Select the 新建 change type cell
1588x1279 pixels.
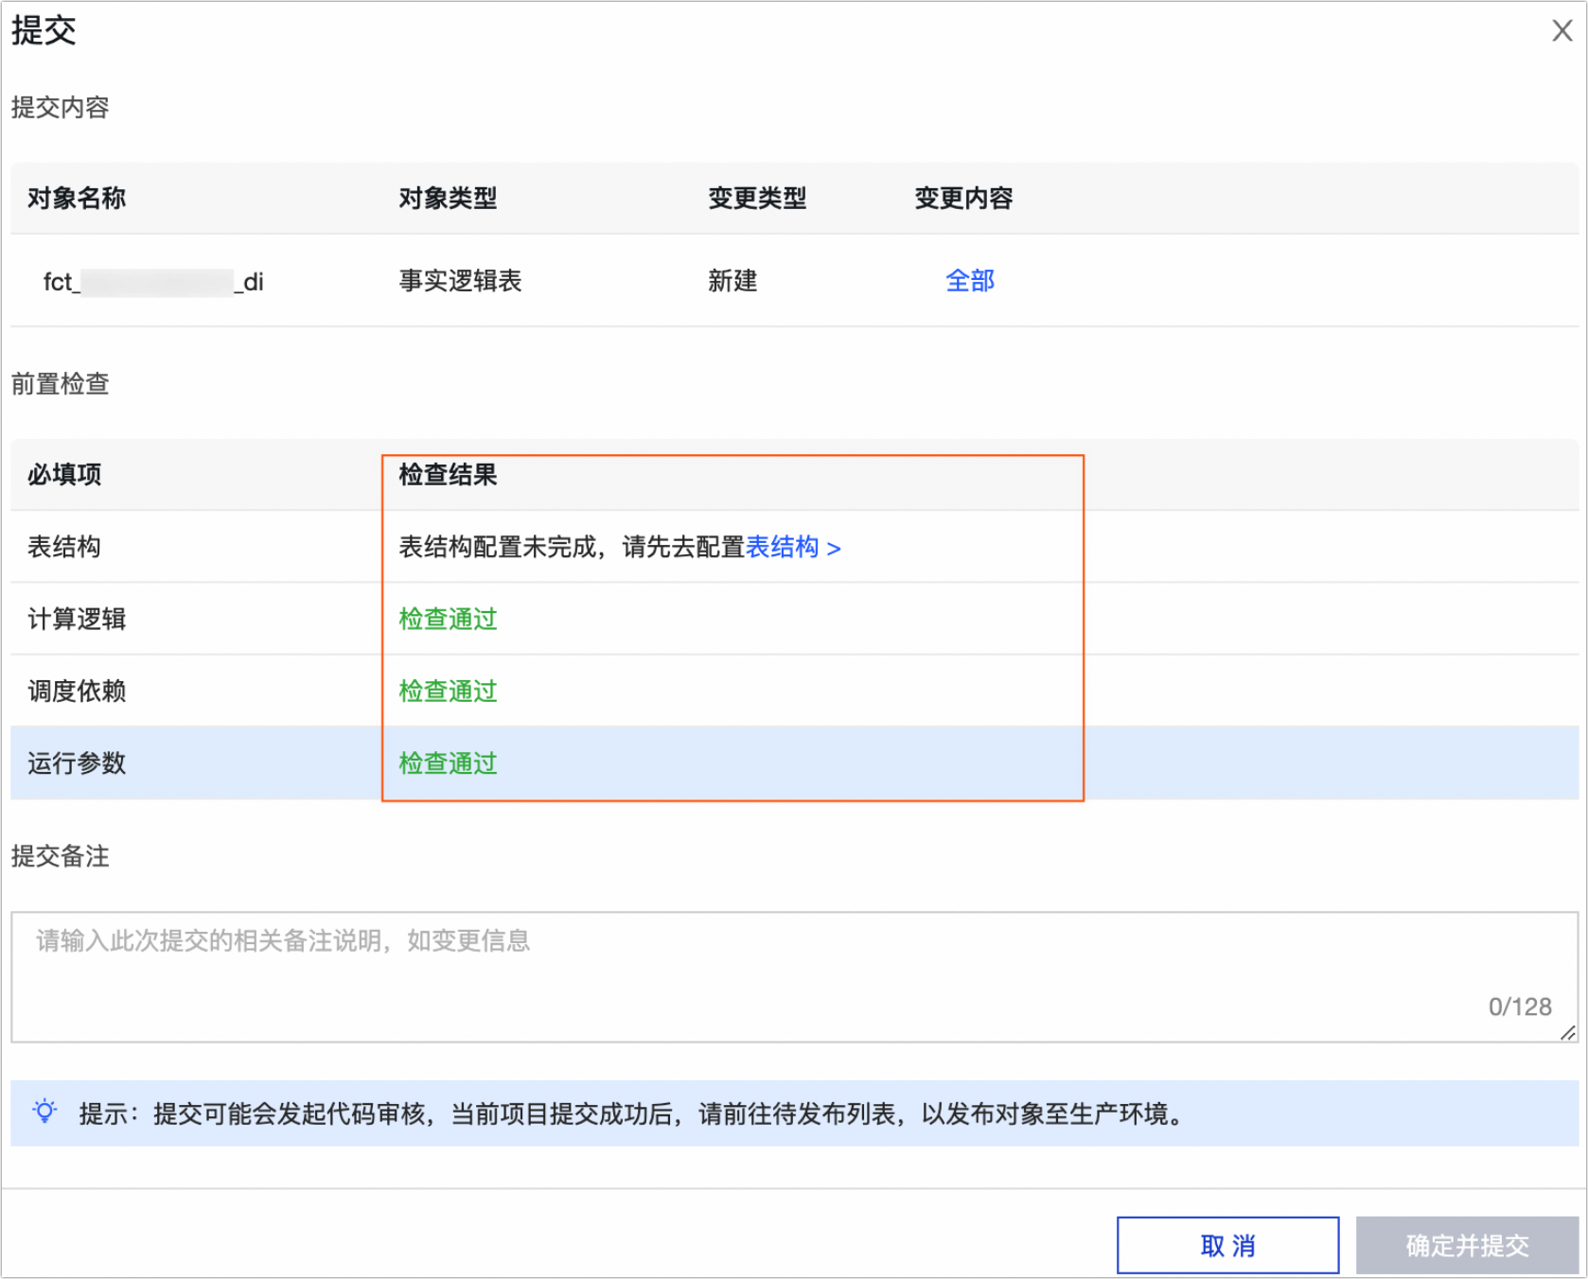pos(732,281)
